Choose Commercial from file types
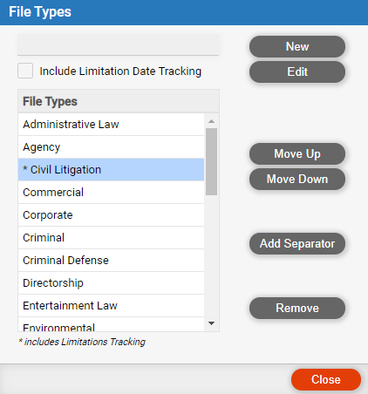This screenshot has width=368, height=394. (x=111, y=193)
